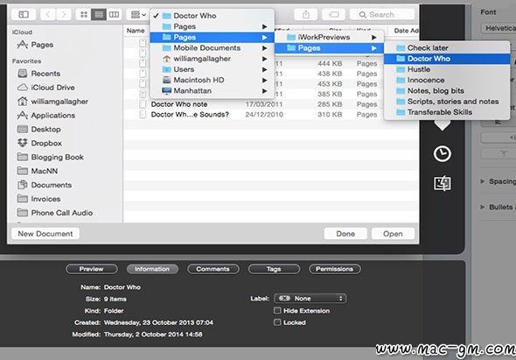The width and height of the screenshot is (516, 360).
Task: Select Doctor Who folder in submenu
Action: [447, 59]
